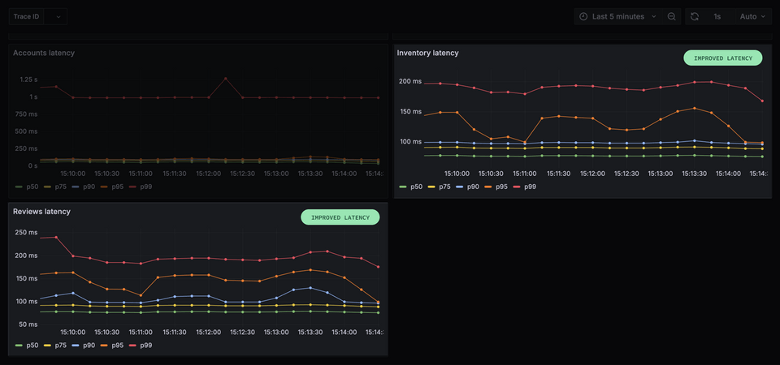Toggle p75 series in Accounts latency legend

click(x=55, y=187)
